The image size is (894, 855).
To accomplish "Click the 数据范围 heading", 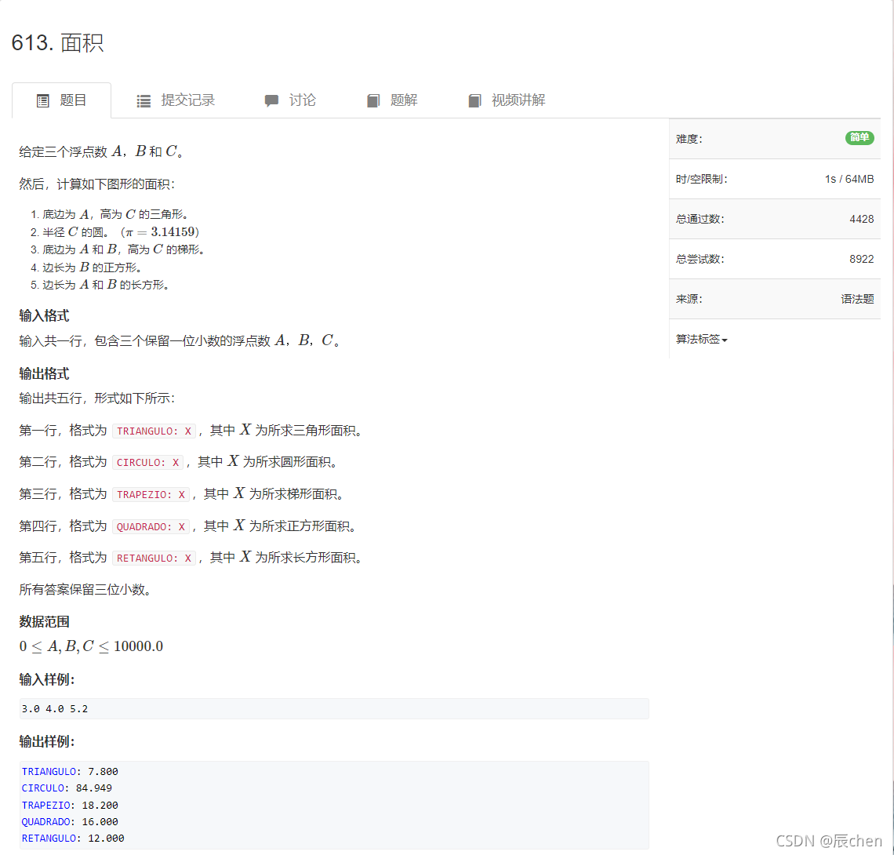I will tap(44, 622).
